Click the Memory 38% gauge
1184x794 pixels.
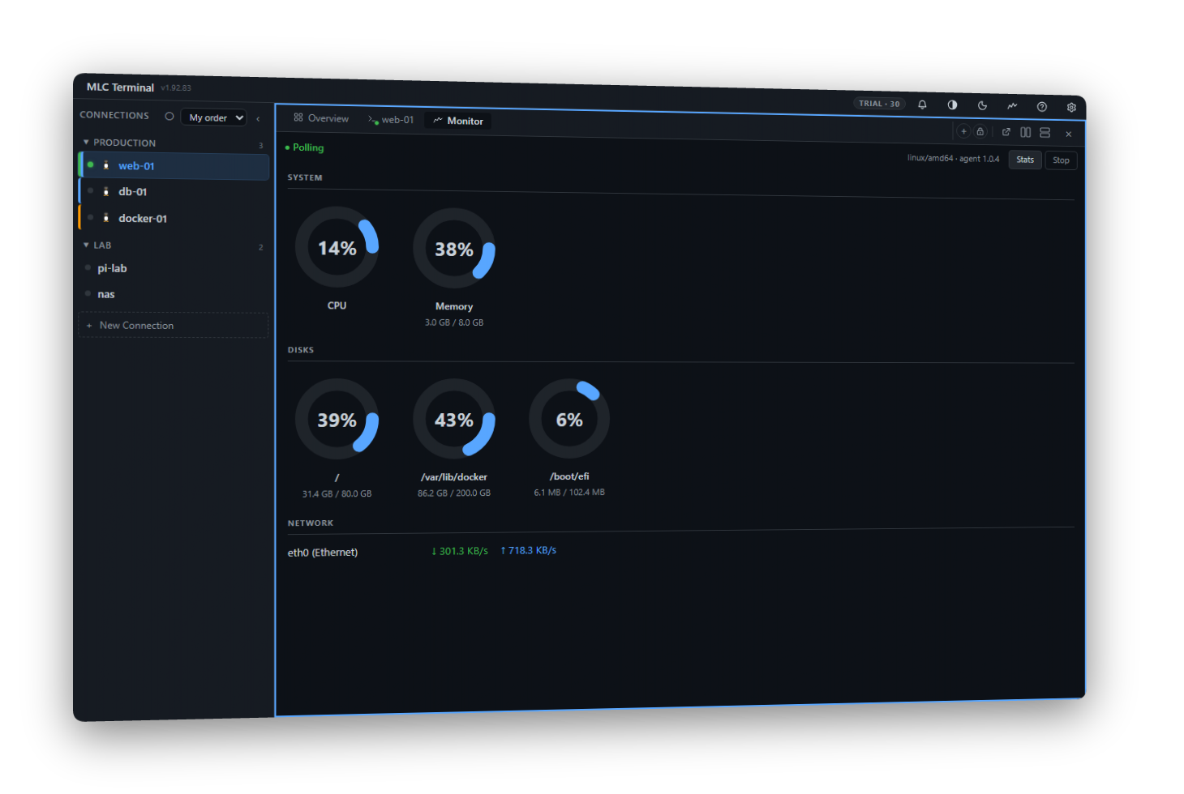(453, 249)
